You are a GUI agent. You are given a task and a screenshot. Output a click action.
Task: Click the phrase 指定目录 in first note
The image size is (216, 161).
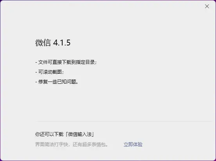coord(85,62)
